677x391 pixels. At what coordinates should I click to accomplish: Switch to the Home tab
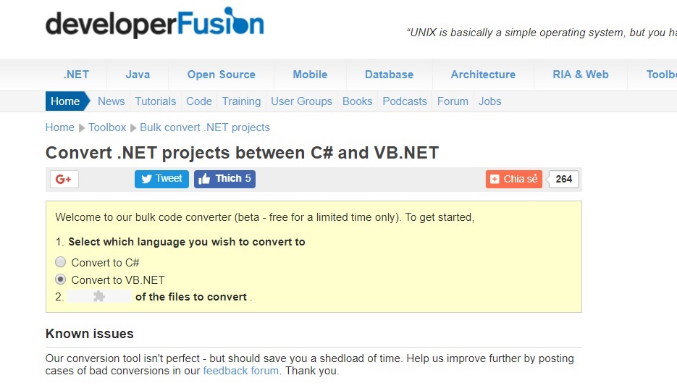(65, 101)
